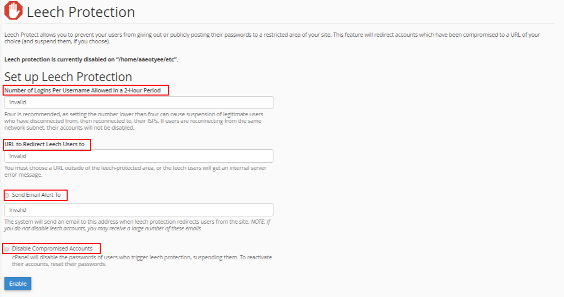Click the blue Enable button
Image resolution: width=564 pixels, height=297 pixels.
18,284
